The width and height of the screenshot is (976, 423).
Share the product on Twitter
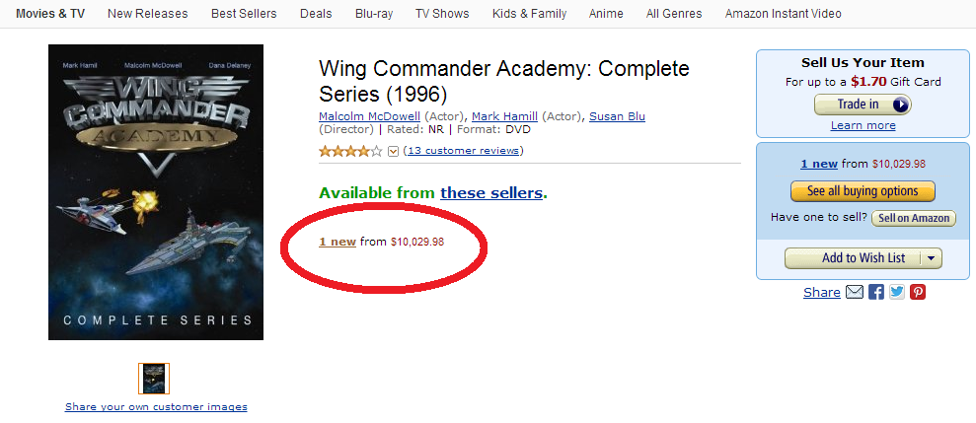897,292
